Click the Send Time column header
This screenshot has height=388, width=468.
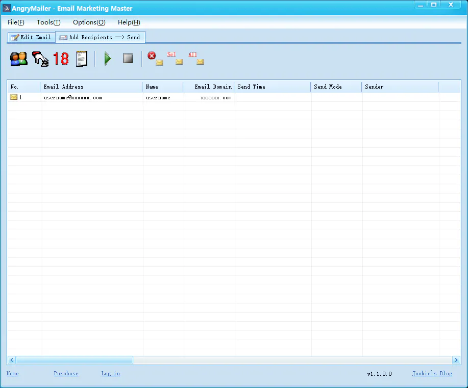coord(273,87)
